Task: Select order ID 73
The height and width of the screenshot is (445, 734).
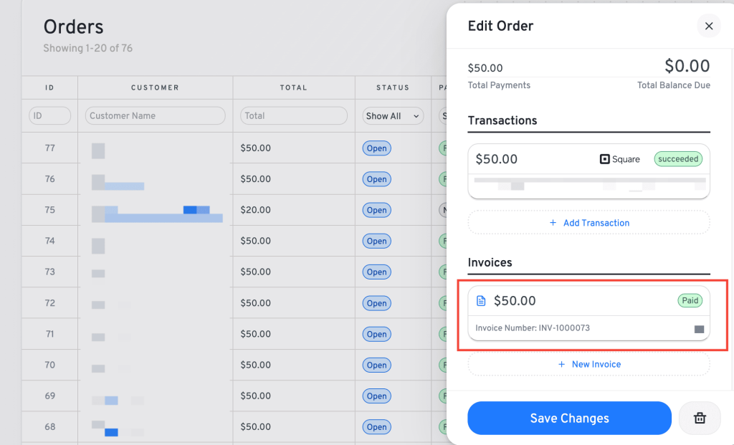Action: pyautogui.click(x=49, y=272)
